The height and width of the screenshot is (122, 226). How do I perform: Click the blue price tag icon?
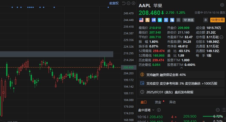click(x=172, y=20)
